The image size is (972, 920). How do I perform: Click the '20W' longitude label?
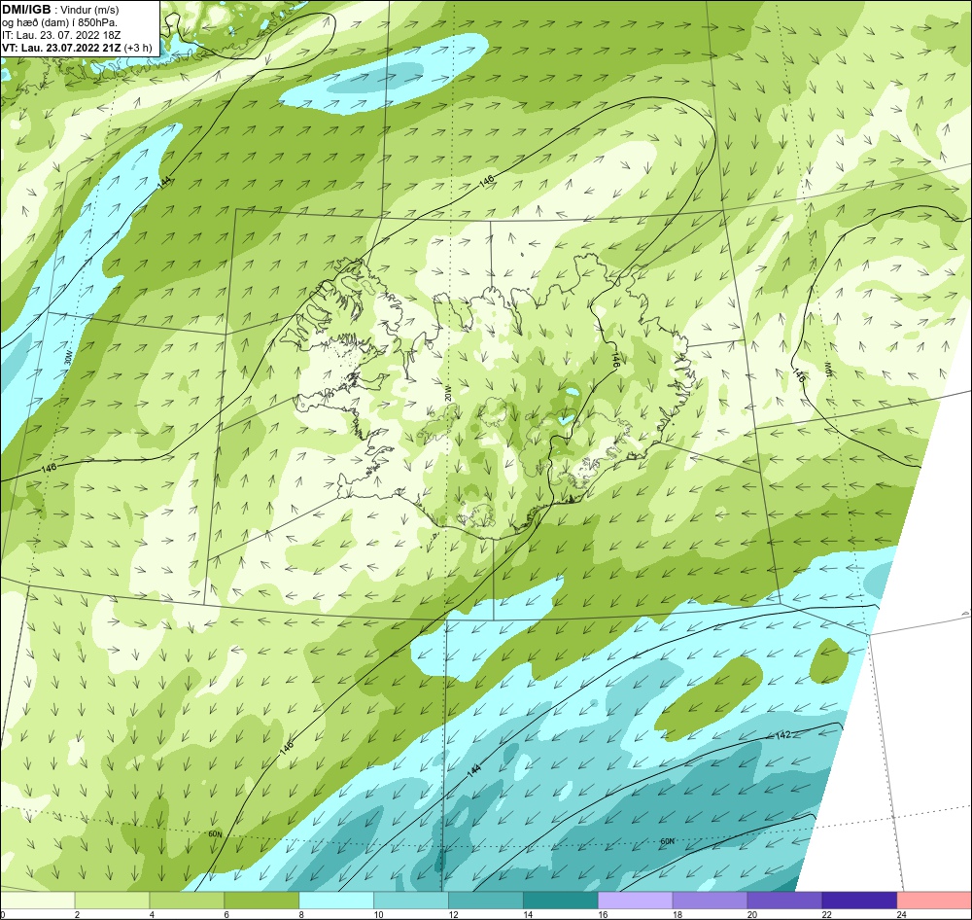pyautogui.click(x=447, y=393)
